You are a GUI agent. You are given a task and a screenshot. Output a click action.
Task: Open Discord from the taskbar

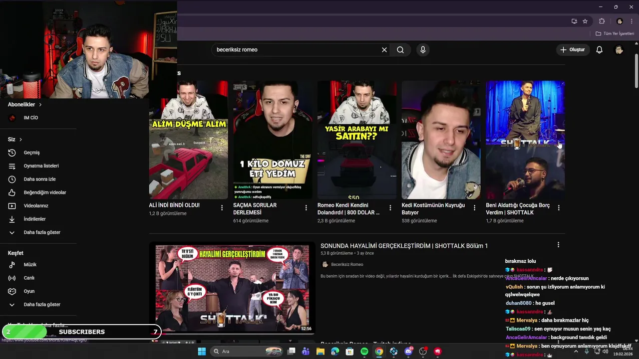[408, 352]
